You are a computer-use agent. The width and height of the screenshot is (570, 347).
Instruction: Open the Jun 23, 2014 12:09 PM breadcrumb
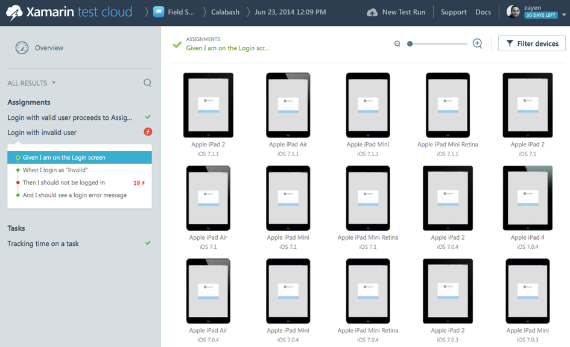(290, 12)
